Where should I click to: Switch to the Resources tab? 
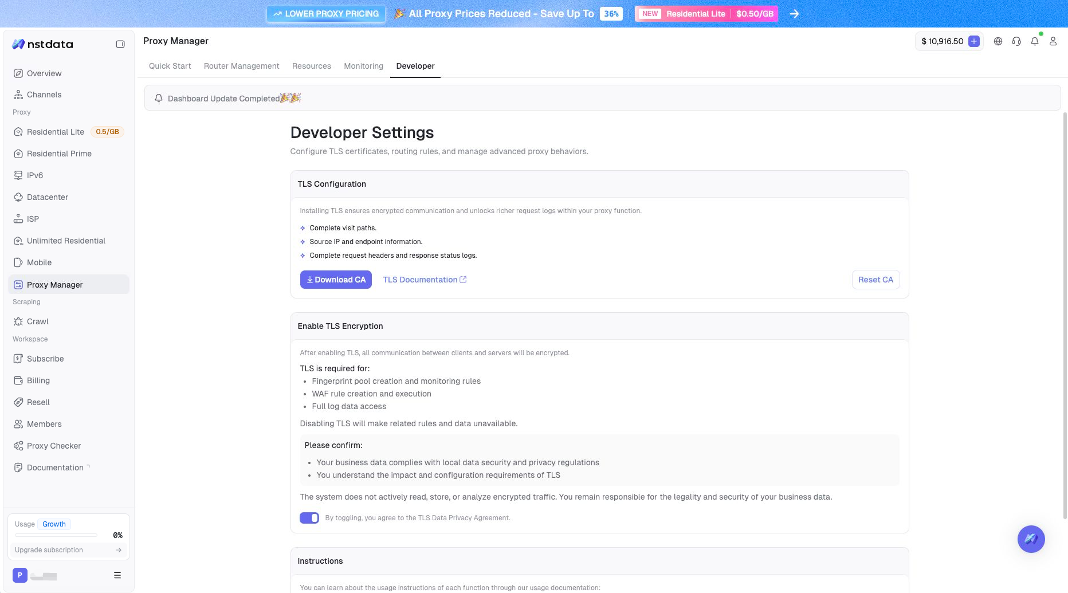(x=312, y=66)
